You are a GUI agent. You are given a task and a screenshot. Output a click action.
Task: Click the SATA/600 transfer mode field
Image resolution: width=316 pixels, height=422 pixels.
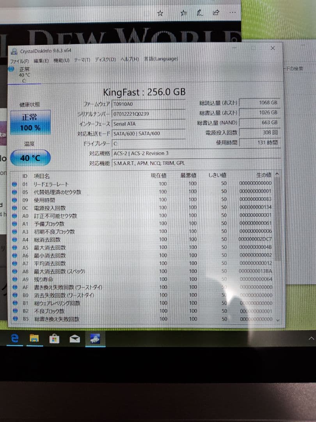point(148,134)
